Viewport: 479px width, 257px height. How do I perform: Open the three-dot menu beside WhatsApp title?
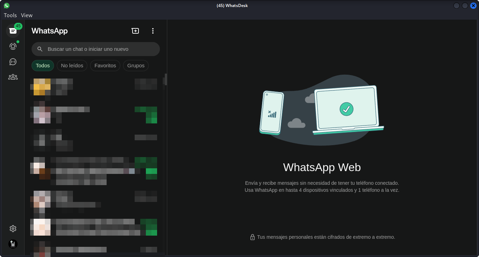(x=153, y=31)
